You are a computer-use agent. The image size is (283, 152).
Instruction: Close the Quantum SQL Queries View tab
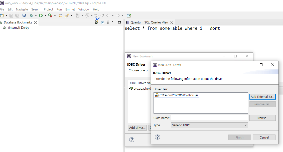(172, 22)
